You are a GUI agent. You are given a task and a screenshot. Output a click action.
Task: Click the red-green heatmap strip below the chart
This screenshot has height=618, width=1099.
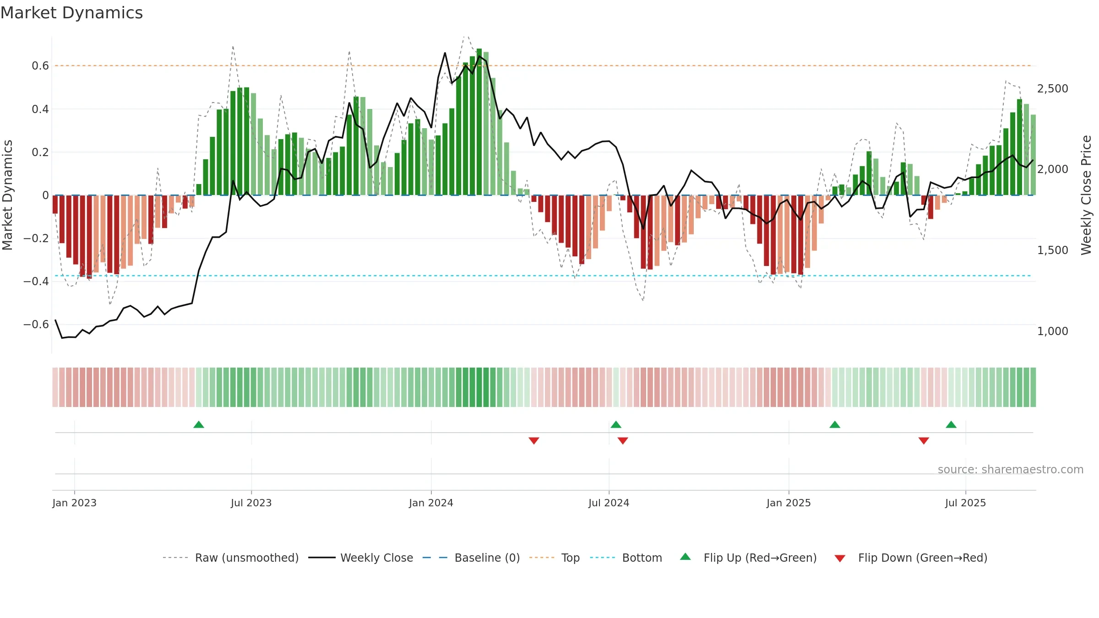pos(544,387)
